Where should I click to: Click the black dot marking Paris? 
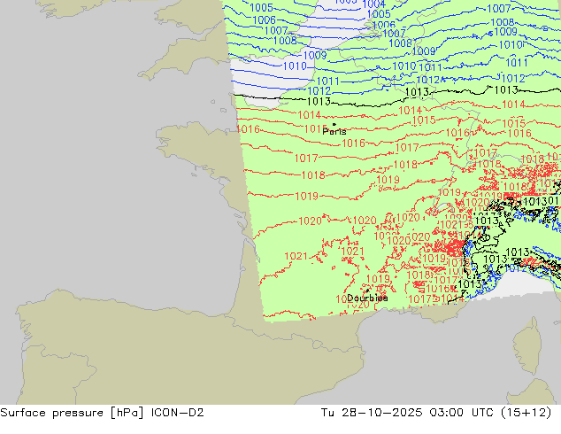pyautogui.click(x=334, y=124)
